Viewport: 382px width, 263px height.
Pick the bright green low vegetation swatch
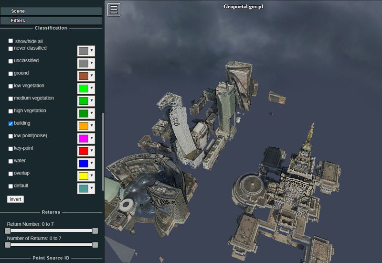(x=84, y=88)
